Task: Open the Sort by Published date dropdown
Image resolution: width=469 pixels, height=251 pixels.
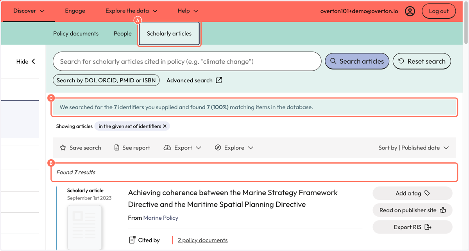Action: point(414,148)
